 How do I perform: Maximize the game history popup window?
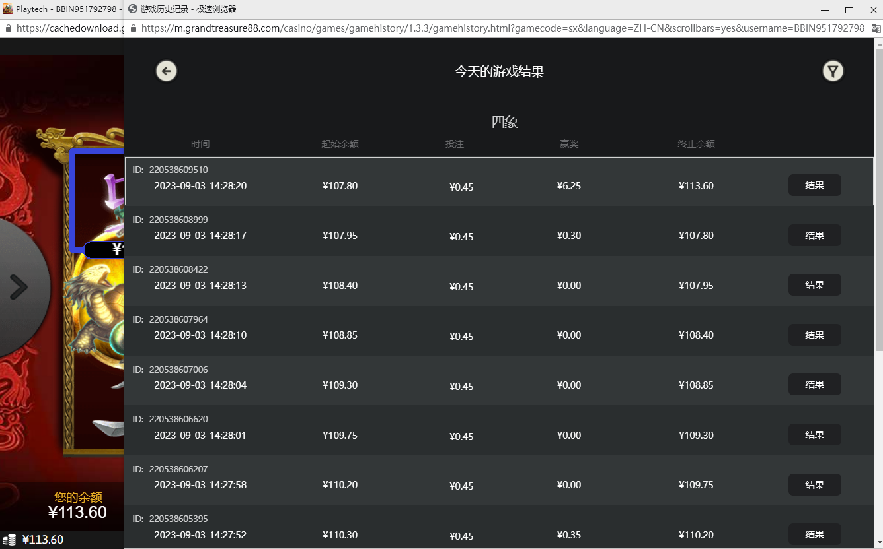pyautogui.click(x=849, y=9)
